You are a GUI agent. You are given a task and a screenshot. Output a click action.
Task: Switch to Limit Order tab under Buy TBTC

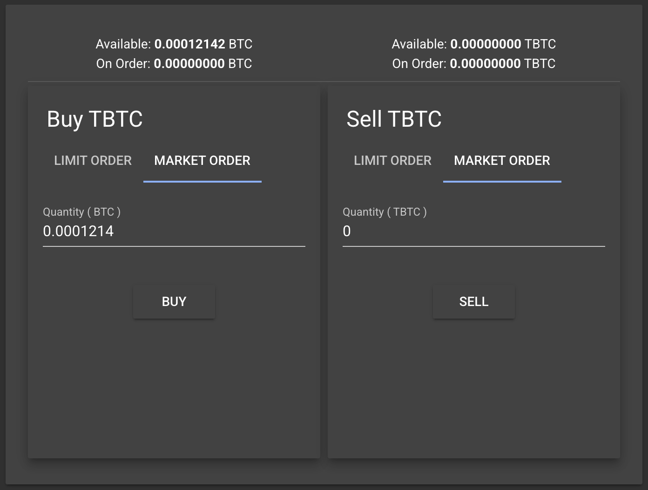coord(93,161)
